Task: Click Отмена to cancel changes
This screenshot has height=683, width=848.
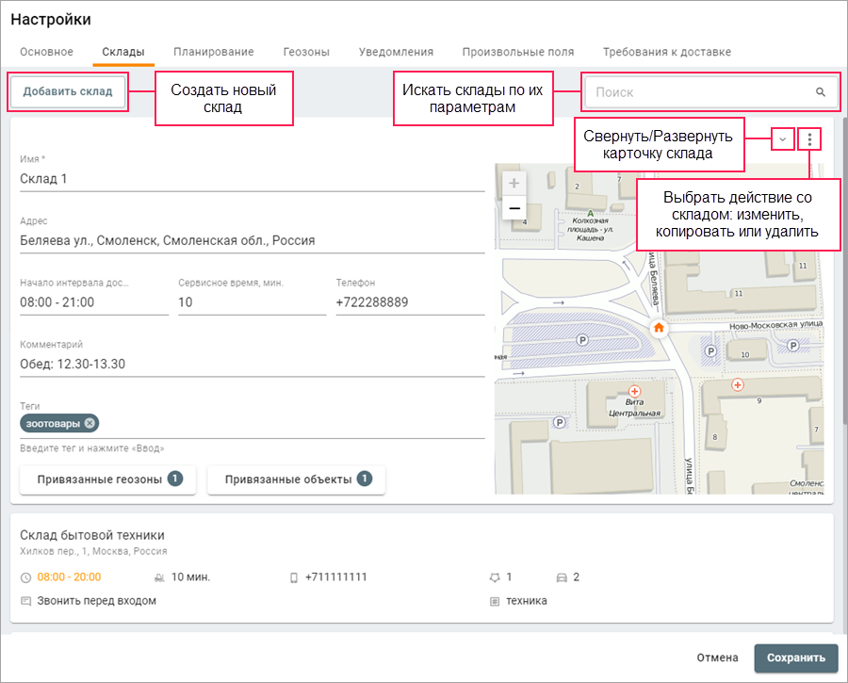Action: [x=717, y=658]
